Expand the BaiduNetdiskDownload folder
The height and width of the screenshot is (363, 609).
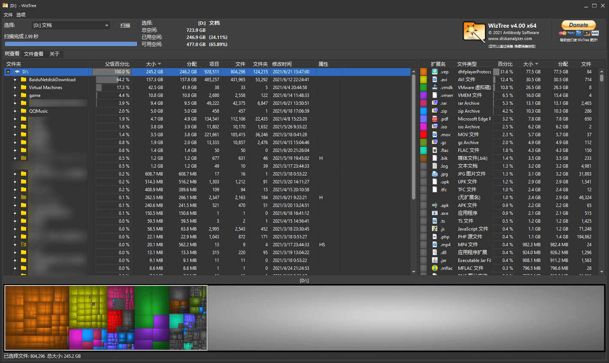coord(15,80)
